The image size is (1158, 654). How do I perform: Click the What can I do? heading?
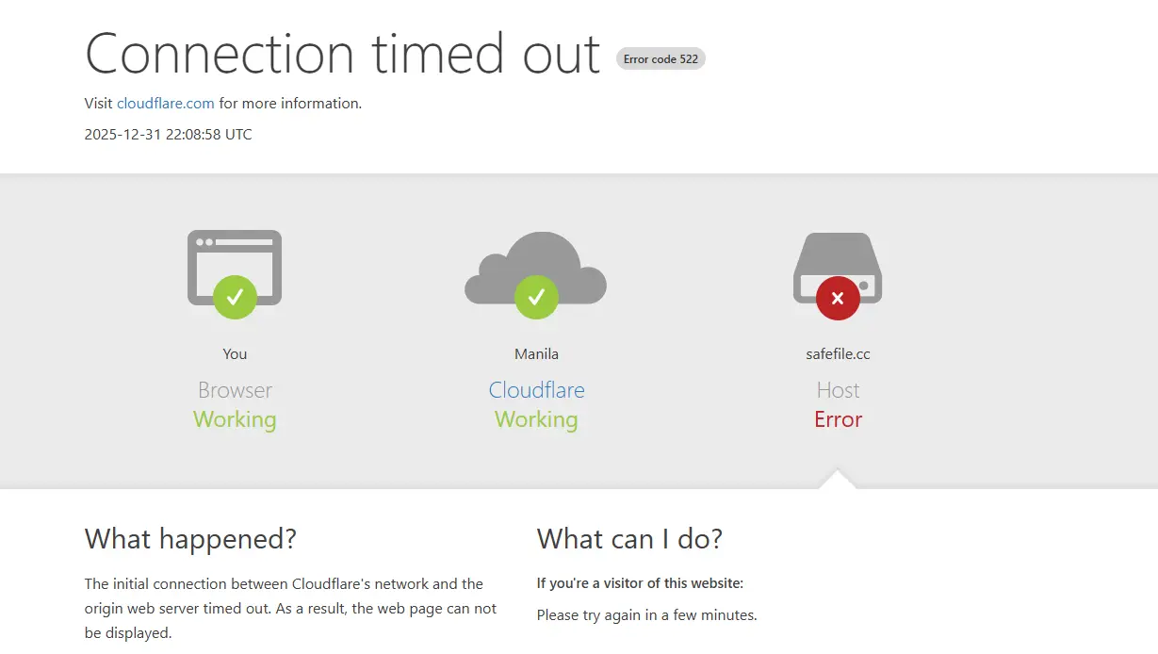pyautogui.click(x=629, y=539)
